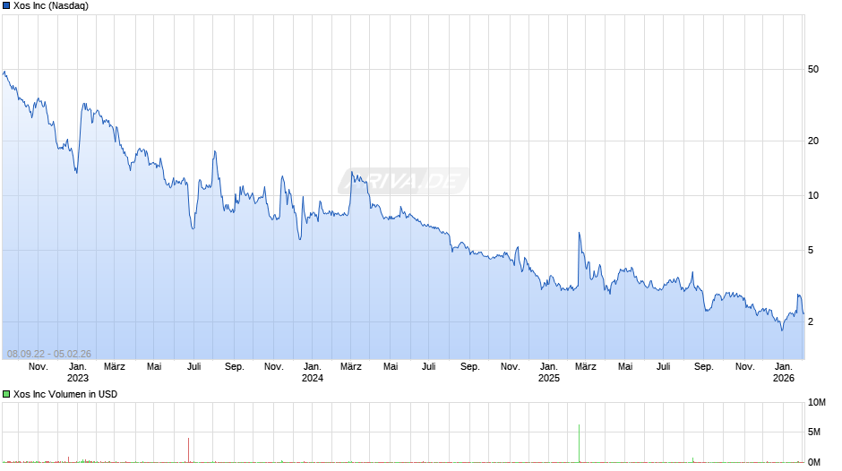Click the price axis label 2
The width and height of the screenshot is (842, 471).
point(811,321)
